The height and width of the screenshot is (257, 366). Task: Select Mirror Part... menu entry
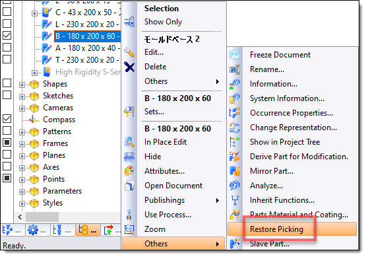pyautogui.click(x=292, y=171)
